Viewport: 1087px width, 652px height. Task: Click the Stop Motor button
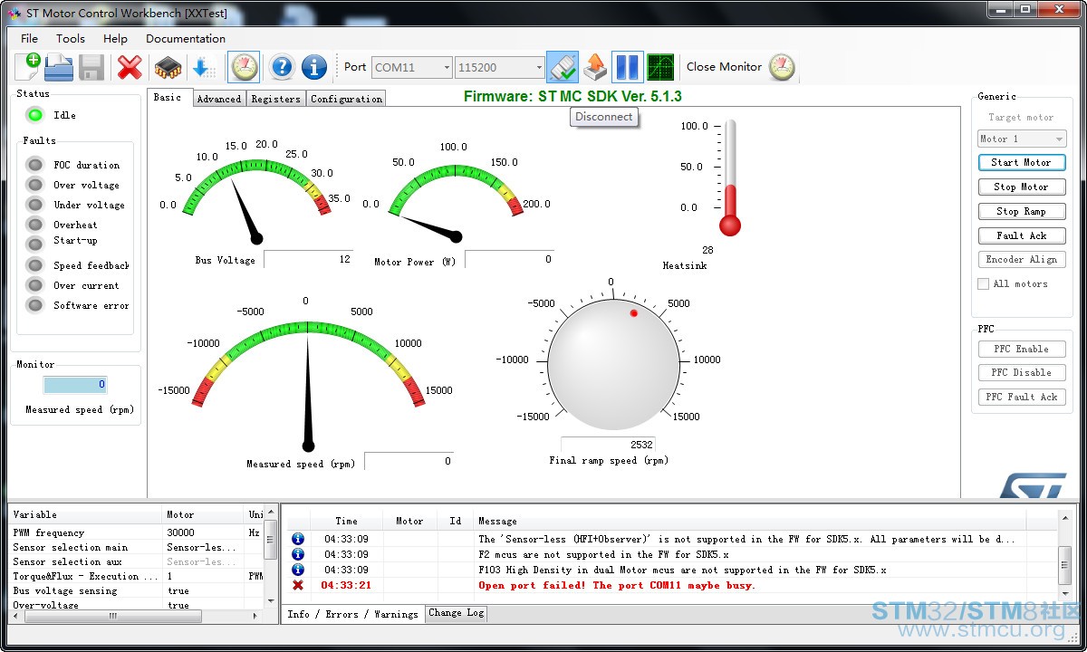pos(1022,187)
